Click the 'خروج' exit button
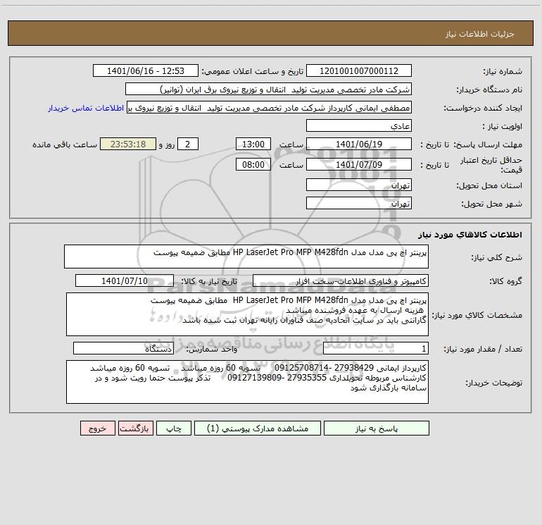Image resolution: width=542 pixels, height=525 pixels. point(97,428)
